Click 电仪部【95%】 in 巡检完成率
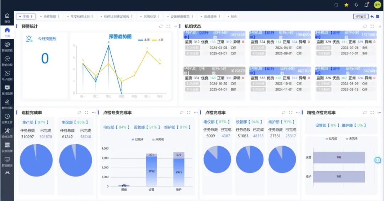The height and width of the screenshot is (201, 384). coord(75,122)
